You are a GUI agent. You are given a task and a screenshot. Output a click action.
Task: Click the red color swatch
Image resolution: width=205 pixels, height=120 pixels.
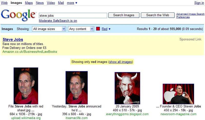pos(98,29)
